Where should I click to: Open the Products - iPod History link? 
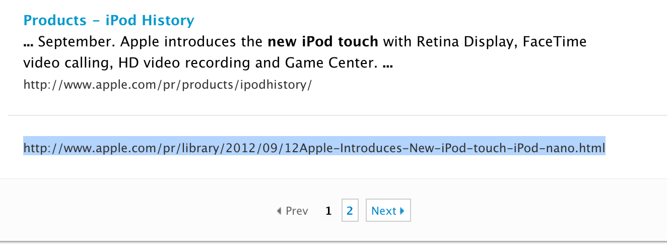[x=109, y=21]
